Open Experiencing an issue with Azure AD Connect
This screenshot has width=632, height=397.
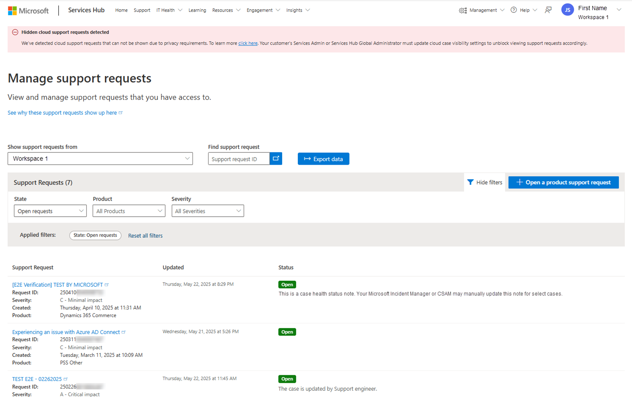(66, 332)
